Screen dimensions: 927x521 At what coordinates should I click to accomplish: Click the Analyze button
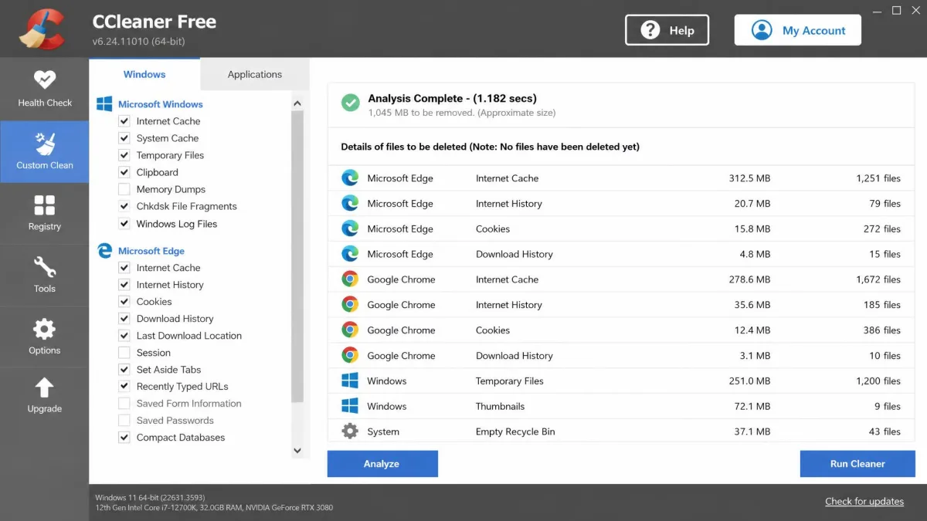point(382,464)
